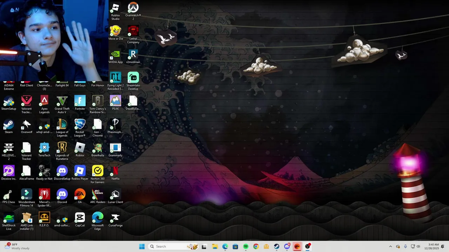
Task: Select the whql-amd installer icon
Action: coord(44,126)
